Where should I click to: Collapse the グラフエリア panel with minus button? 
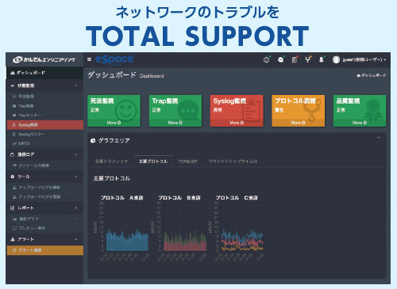(x=379, y=138)
